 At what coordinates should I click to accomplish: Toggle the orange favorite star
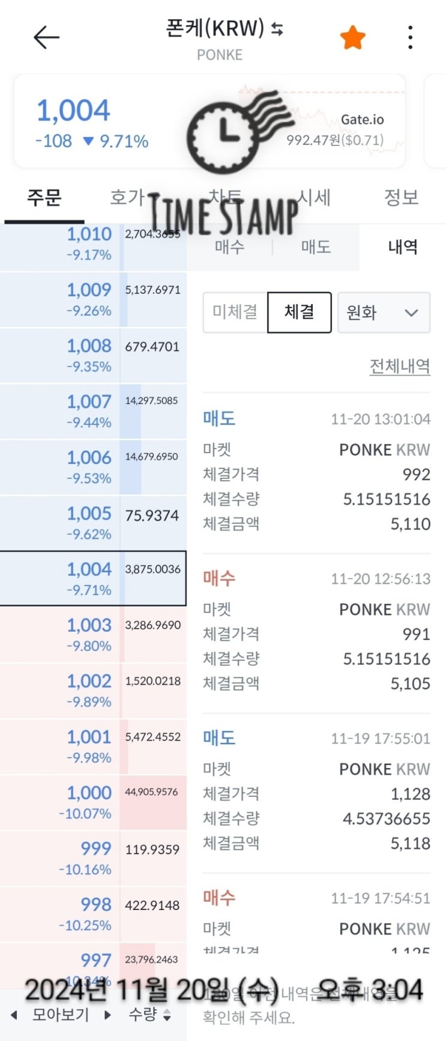tap(352, 38)
